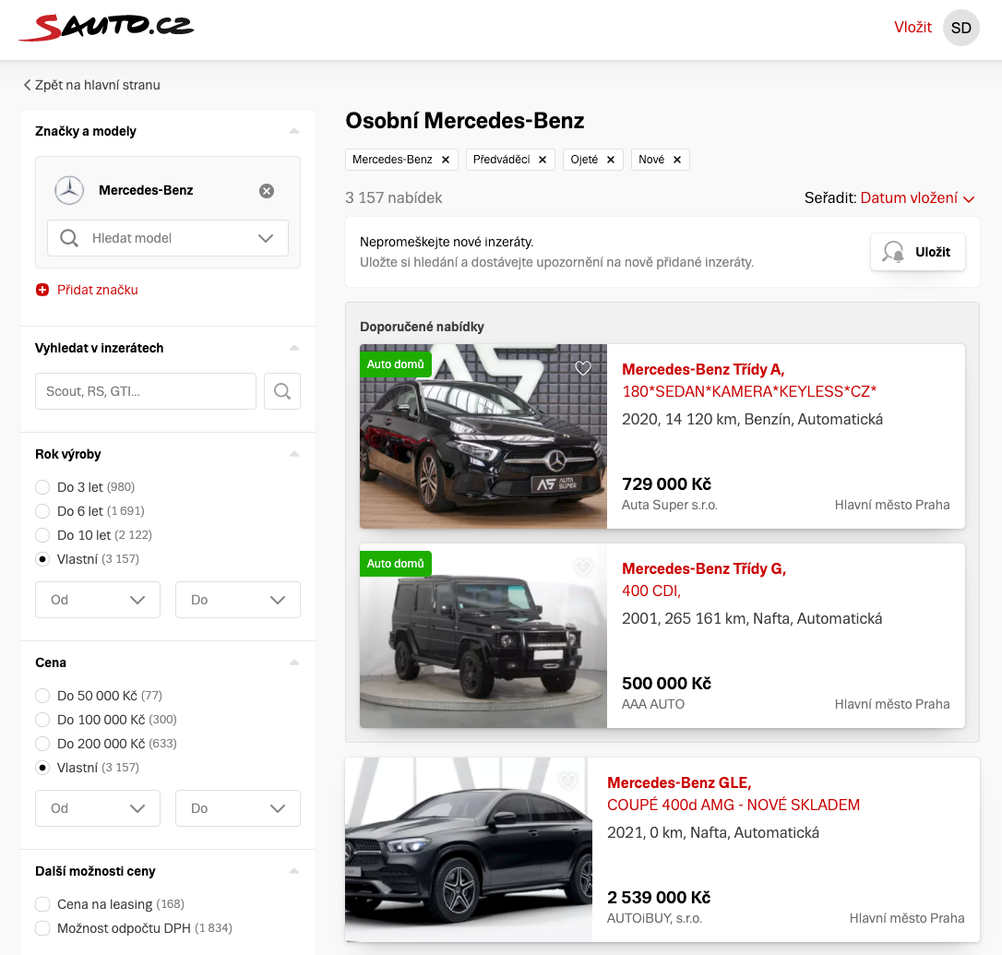Collapse the 'Značky a modely' section
The width and height of the screenshot is (1002, 955).
click(294, 131)
